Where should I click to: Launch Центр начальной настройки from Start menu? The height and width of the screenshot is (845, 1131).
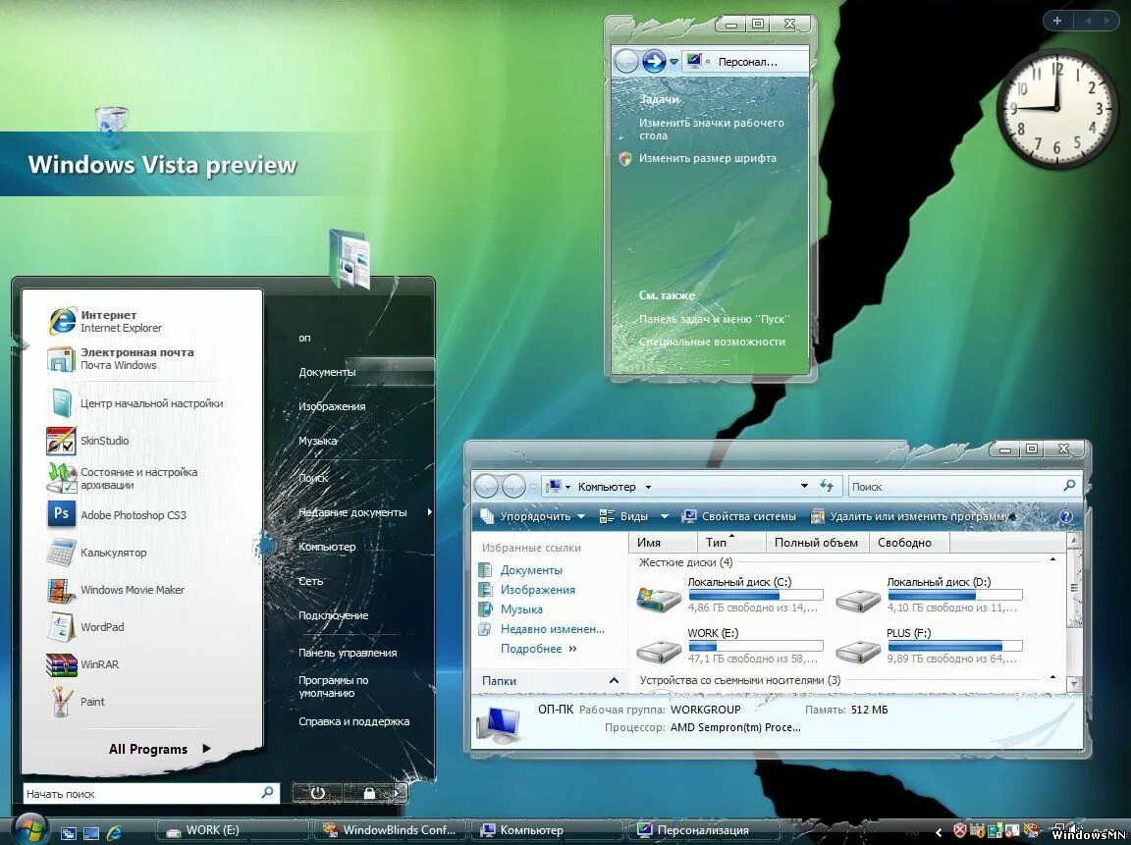[x=137, y=403]
